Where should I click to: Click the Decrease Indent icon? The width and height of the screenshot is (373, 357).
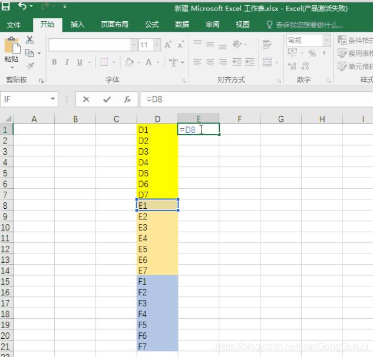(237, 62)
